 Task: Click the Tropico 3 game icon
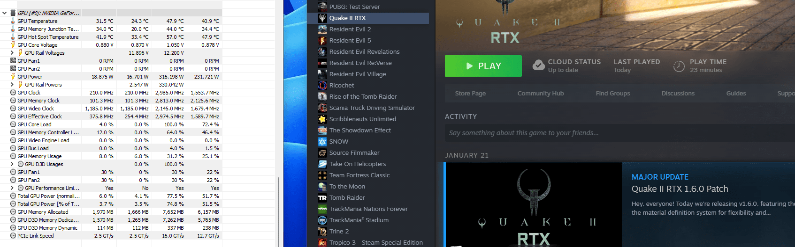322,242
